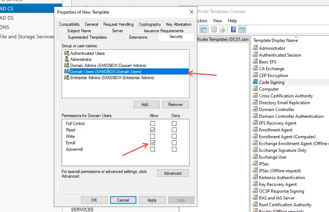The height and width of the screenshot is (212, 329).
Task: Select the Enterprise Admins group icon
Action: point(66,78)
